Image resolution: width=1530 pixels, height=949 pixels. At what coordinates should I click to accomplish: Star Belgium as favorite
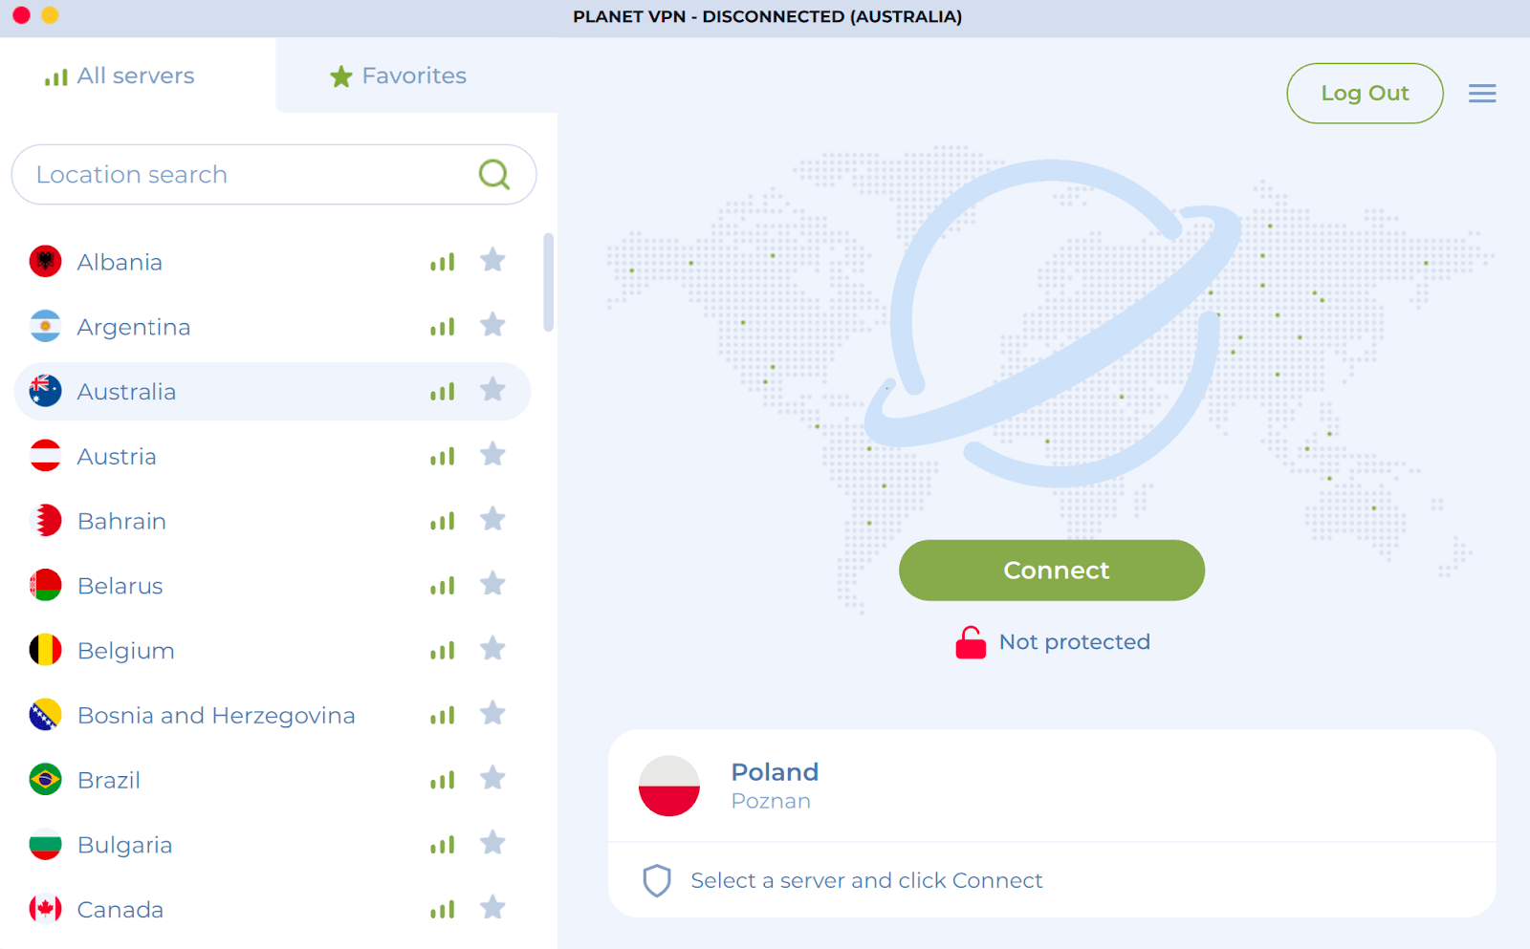492,649
